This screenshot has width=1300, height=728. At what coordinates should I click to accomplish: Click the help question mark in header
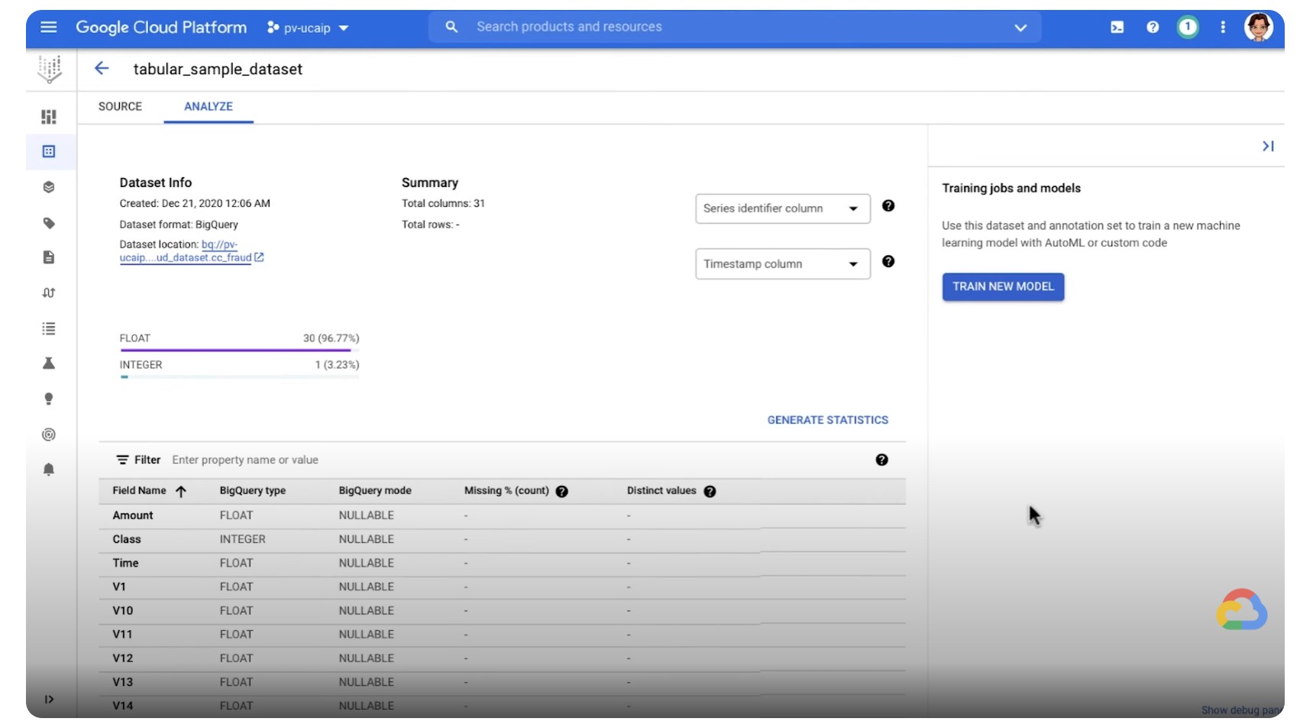(1153, 28)
